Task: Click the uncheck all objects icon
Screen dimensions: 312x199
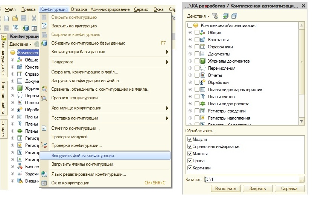Action: click(x=234, y=16)
